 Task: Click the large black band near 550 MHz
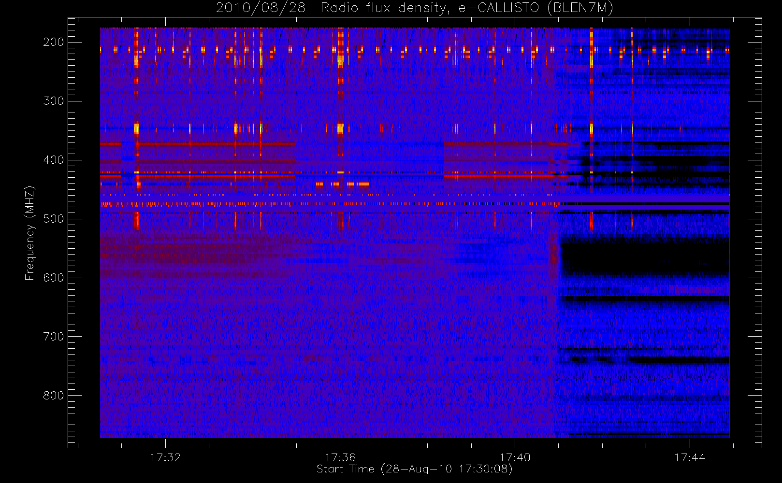[645, 256]
